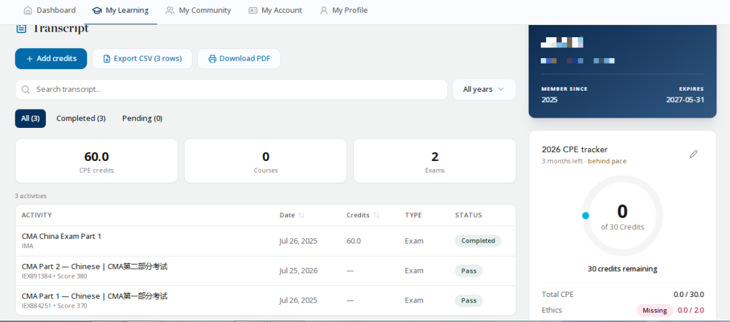Click the My Learning graduation cap icon

tap(97, 10)
